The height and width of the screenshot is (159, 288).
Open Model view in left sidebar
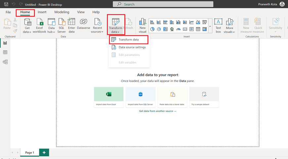(x=5, y=62)
